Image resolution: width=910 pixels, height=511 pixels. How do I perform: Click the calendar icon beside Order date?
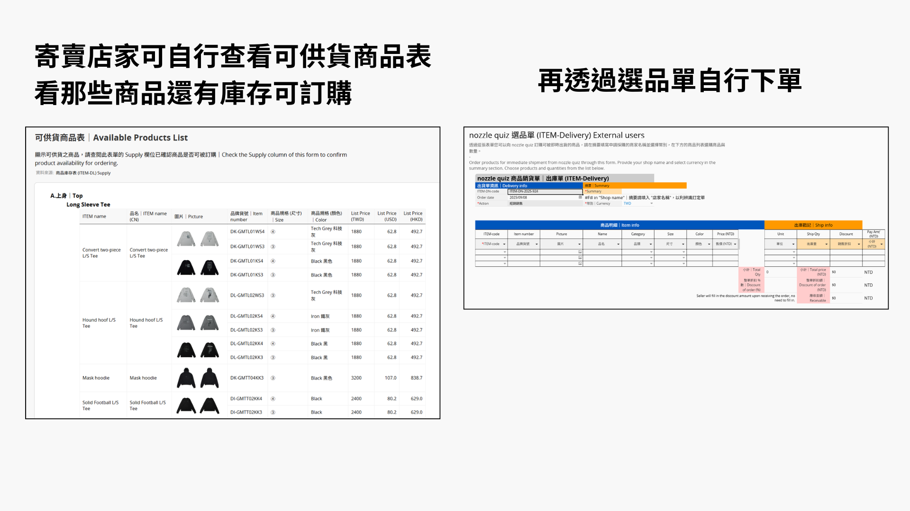(580, 197)
